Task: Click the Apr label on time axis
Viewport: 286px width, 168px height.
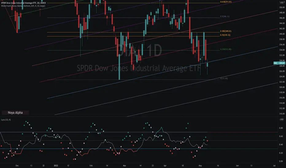Action: (x=165, y=166)
